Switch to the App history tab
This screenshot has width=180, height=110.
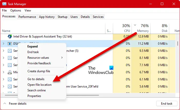click(x=47, y=17)
